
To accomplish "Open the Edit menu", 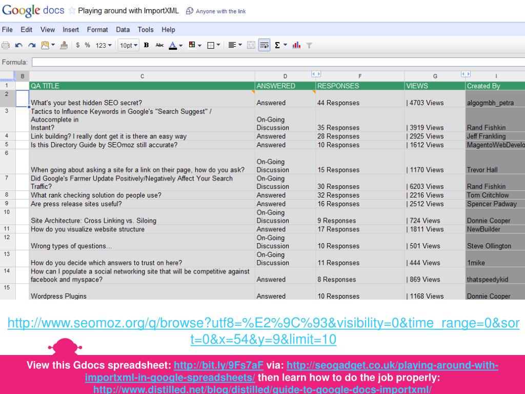I will point(27,29).
